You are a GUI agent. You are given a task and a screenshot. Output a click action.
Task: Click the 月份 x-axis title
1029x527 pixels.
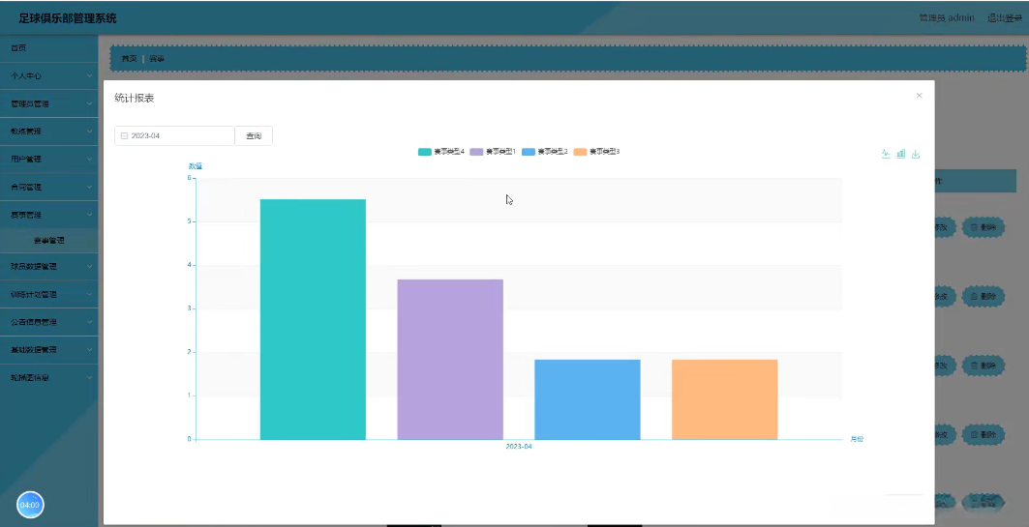(857, 439)
